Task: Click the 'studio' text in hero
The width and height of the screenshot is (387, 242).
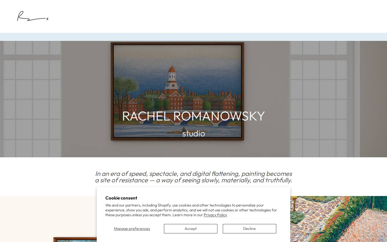Action: click(193, 133)
